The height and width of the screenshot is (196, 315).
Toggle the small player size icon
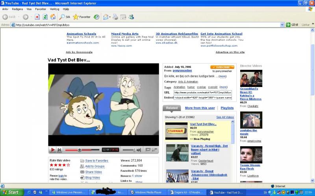[148, 150]
